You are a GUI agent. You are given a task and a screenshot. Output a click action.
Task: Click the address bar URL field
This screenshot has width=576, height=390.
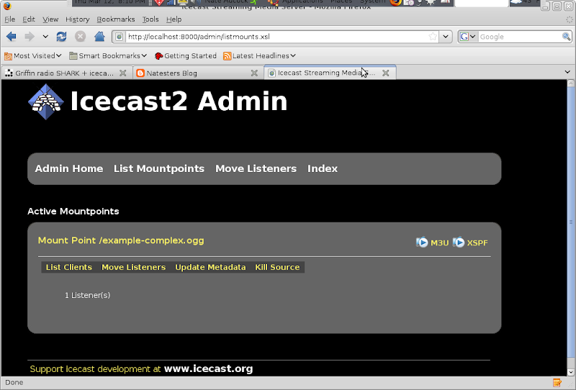click(x=277, y=37)
